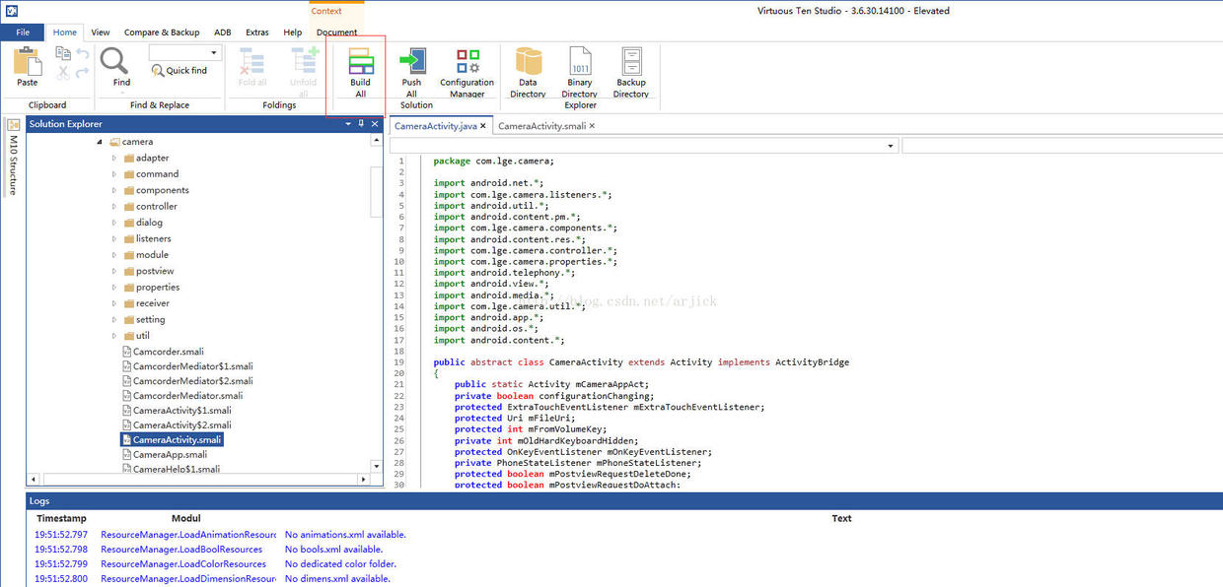Open the Backup Directory
Image resolution: width=1223 pixels, height=587 pixels.
tap(630, 63)
